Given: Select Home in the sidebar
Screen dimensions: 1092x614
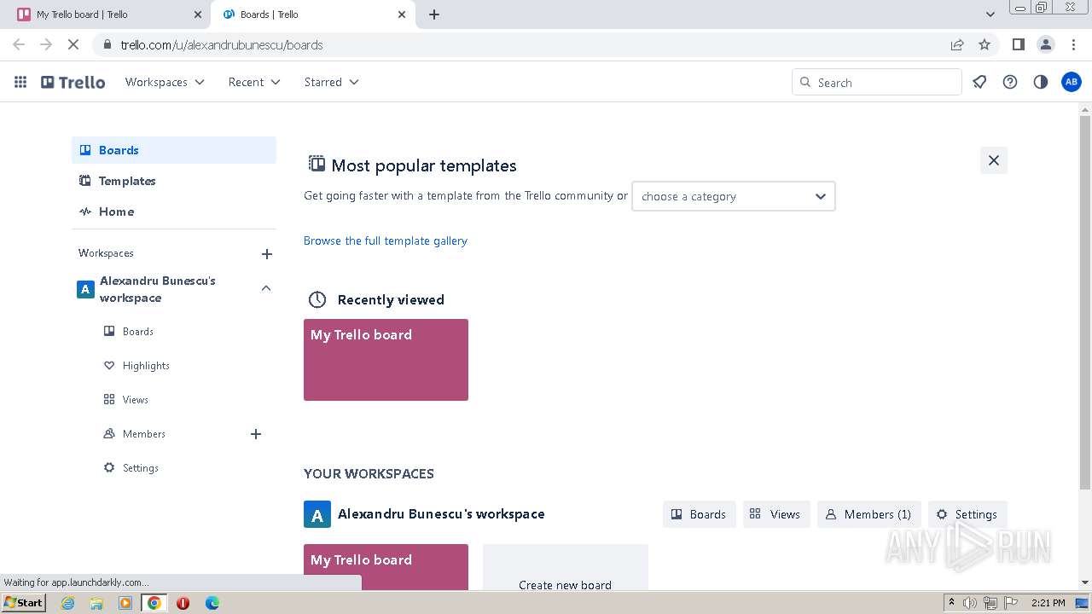Looking at the screenshot, I should coord(174,211).
